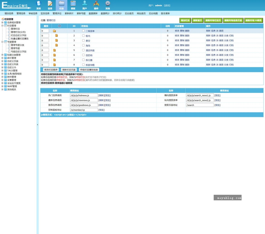Click file icon of 旅居攻略 row
Screen dimensions: 265x234
pyautogui.click(x=54, y=65)
